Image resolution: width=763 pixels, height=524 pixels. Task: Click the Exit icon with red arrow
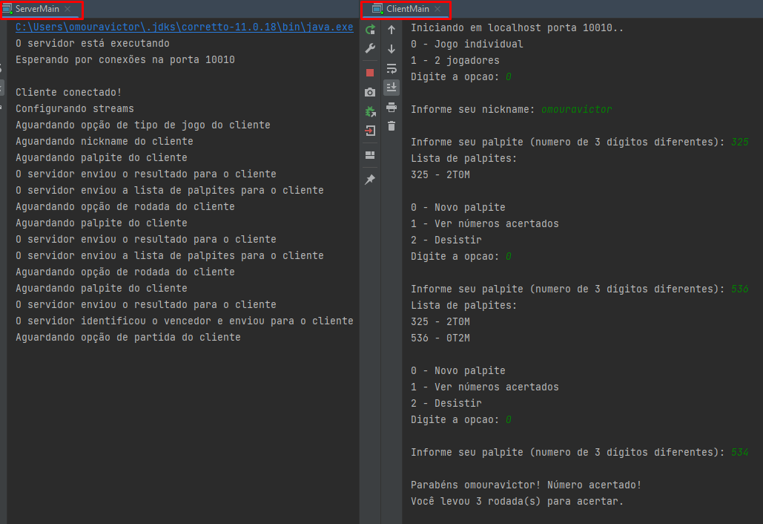[370, 131]
